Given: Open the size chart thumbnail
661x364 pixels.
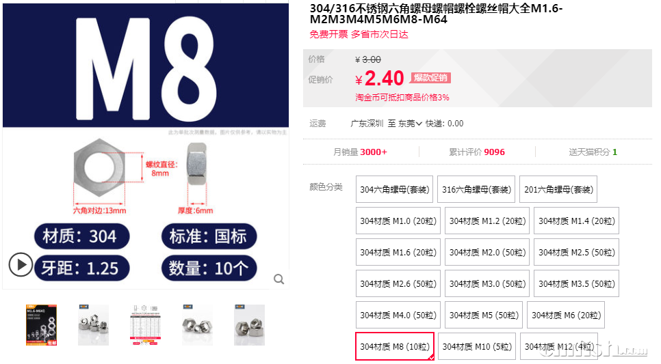Looking at the screenshot, I should (146, 325).
